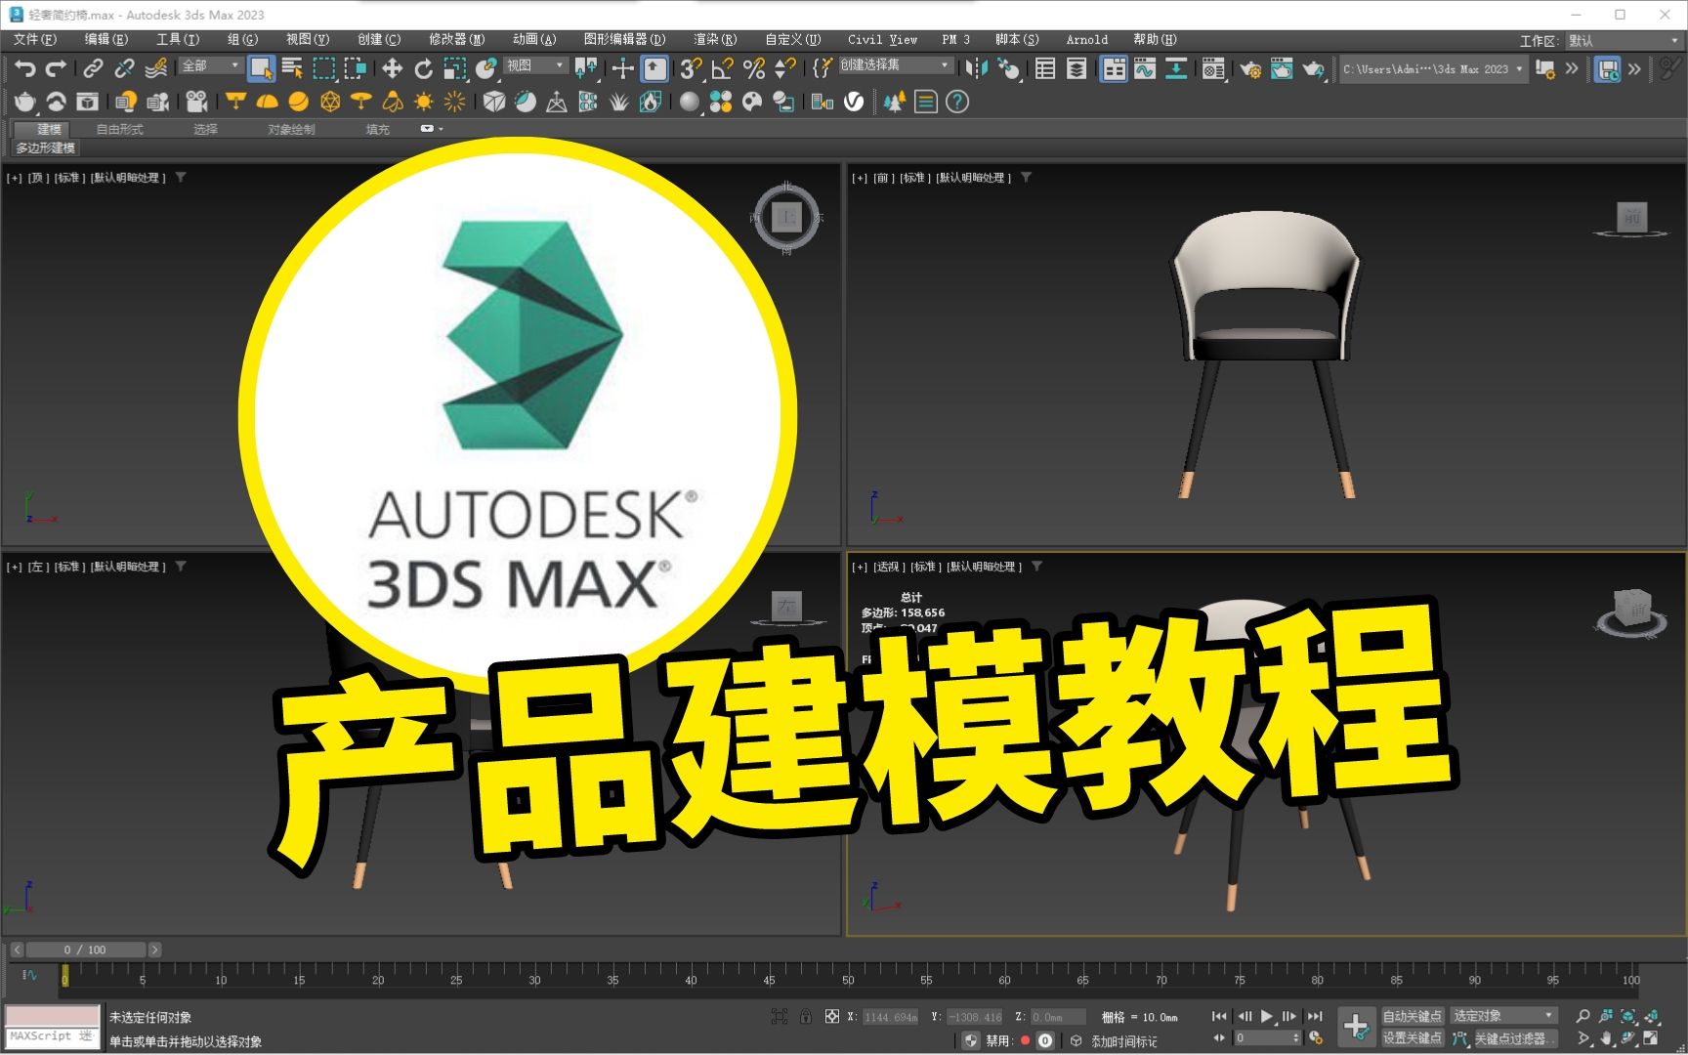Image resolution: width=1688 pixels, height=1055 pixels.
Task: Click the camera toolbar icon
Action: (197, 102)
